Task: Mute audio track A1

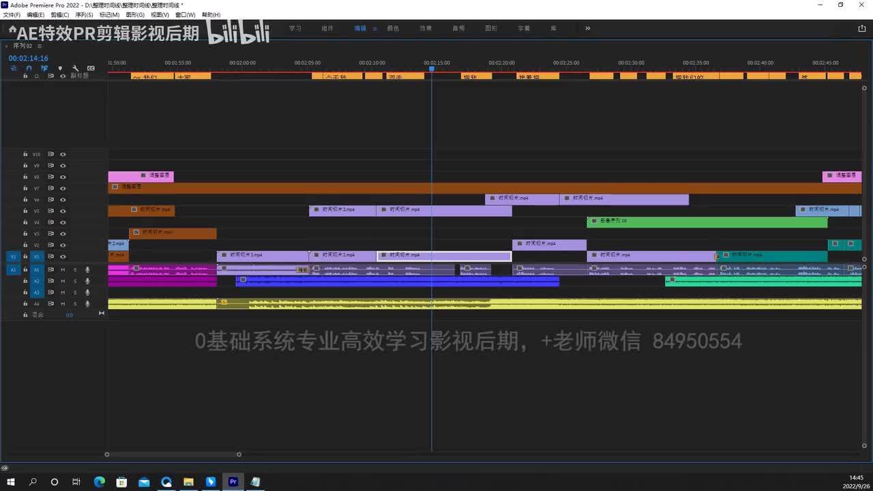Action: [x=63, y=270]
